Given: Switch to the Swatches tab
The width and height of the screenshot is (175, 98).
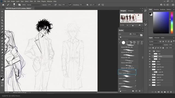Looking at the screenshot, I should (x=156, y=10).
